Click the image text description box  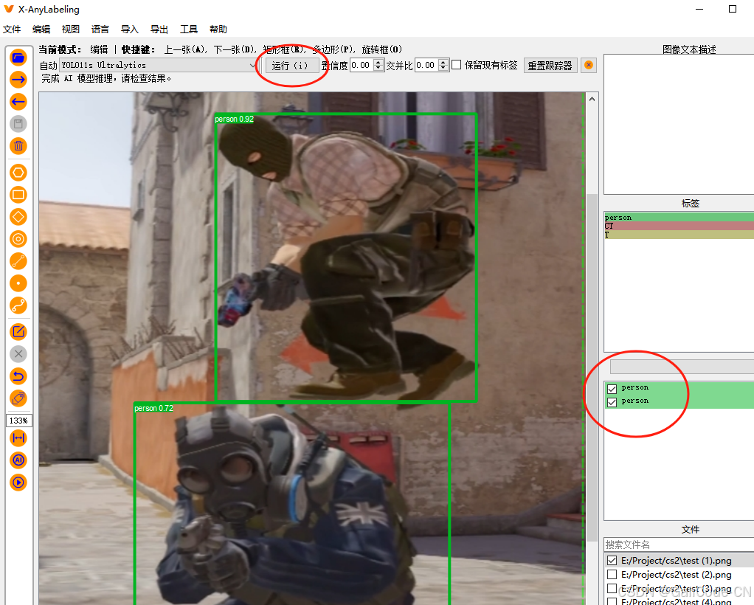coord(679,124)
